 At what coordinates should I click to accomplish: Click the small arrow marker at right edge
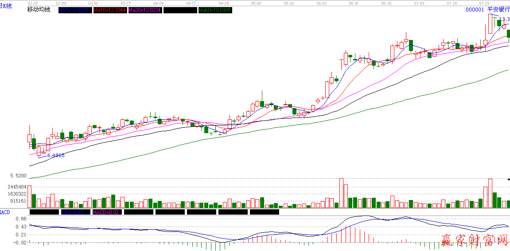(508, 180)
